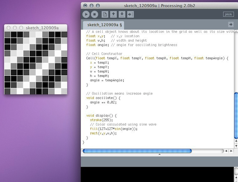Minimize the sketch_120909a output window
Viewport: 238px width, 182px height.
click(x=15, y=28)
